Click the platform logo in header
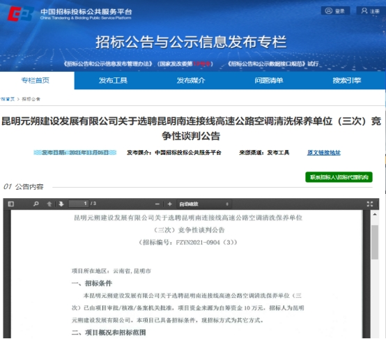386x339 pixels. [20, 14]
